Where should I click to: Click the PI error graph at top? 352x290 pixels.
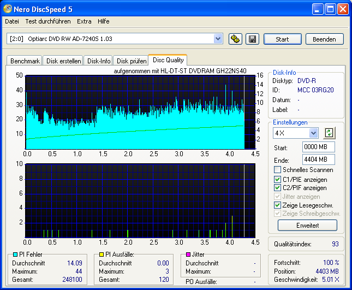140,112
